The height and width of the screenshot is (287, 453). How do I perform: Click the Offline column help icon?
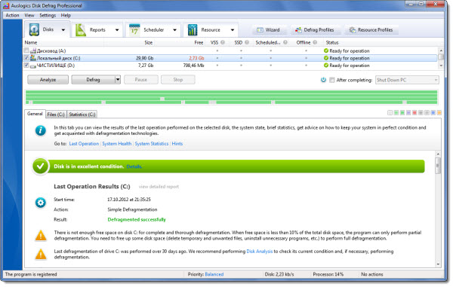click(x=315, y=42)
